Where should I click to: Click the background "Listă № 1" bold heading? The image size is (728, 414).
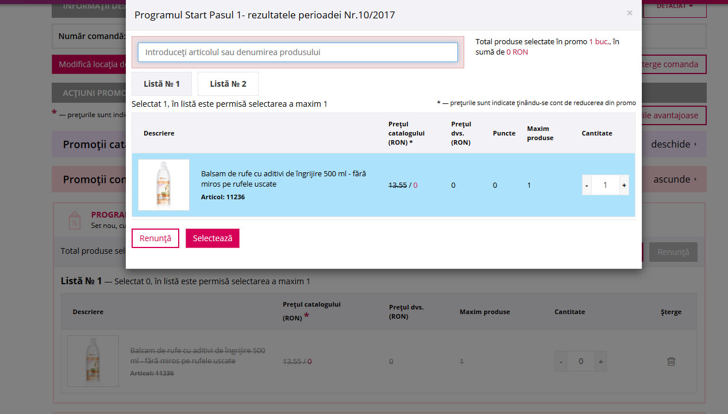pos(81,281)
